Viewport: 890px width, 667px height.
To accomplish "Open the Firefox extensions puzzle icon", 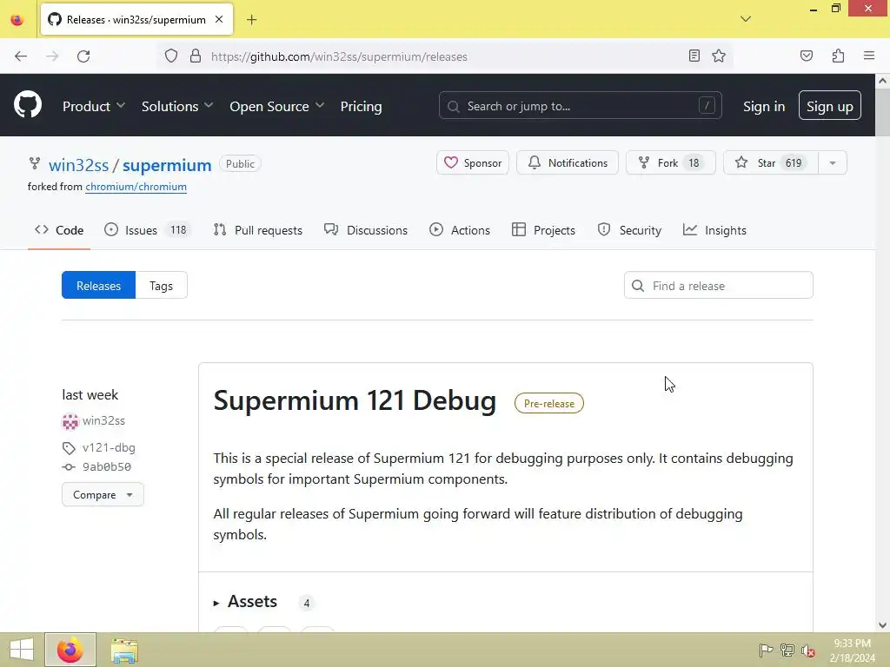I will (x=838, y=56).
